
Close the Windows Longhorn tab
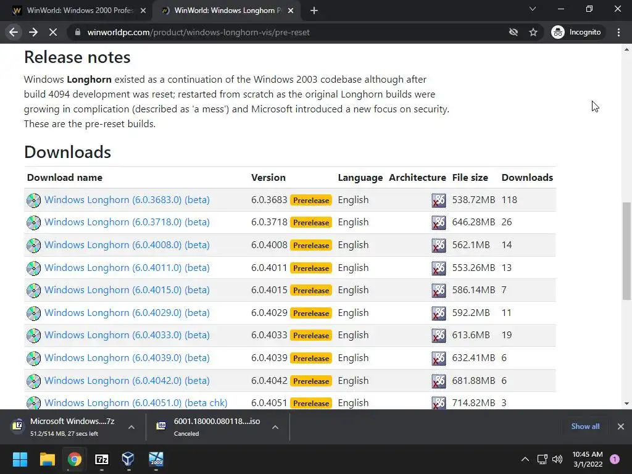291,10
